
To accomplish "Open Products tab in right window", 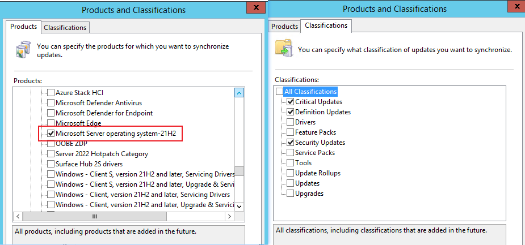I will click(284, 27).
